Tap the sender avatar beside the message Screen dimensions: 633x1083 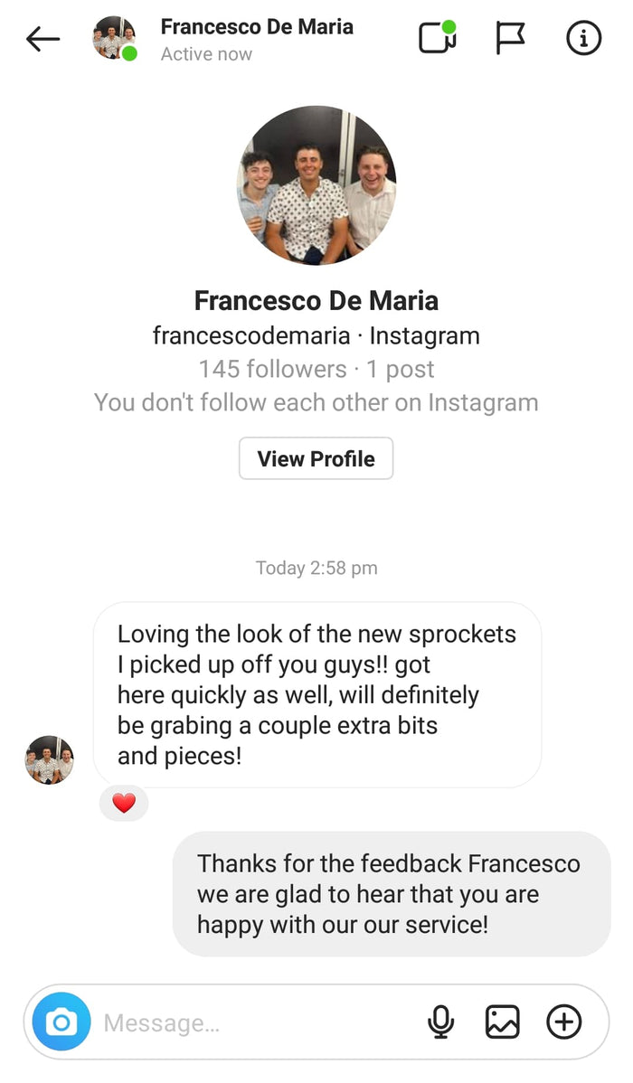[49, 759]
